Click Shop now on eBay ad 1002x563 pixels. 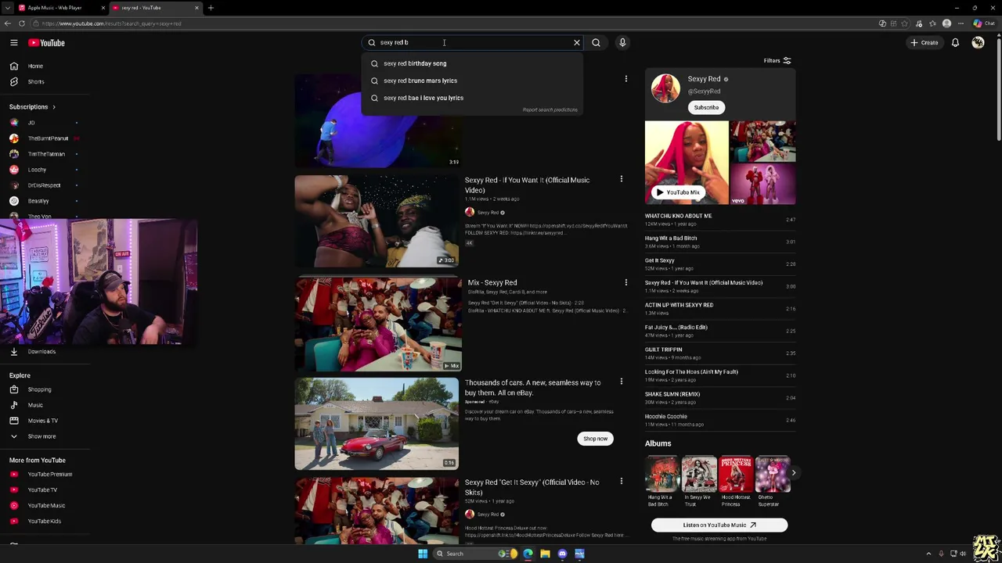pos(595,439)
